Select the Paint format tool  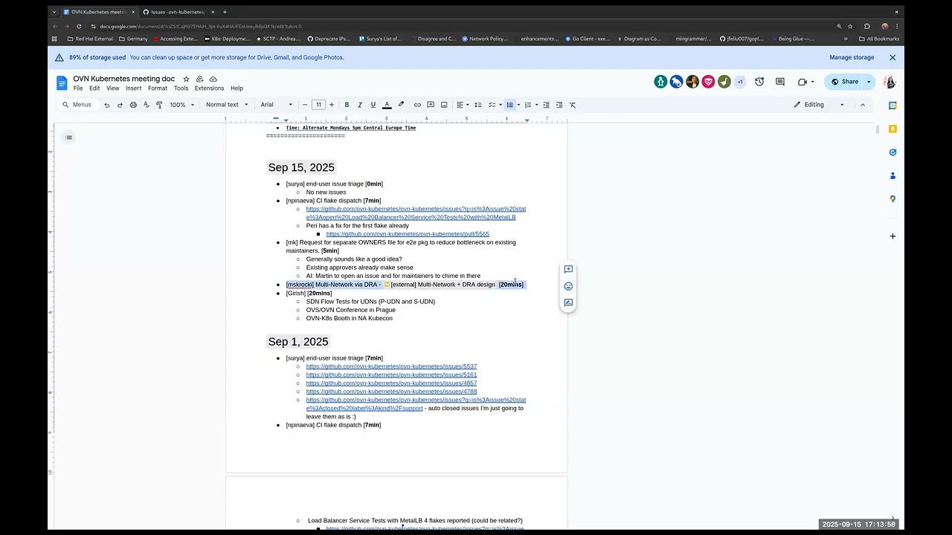pos(159,105)
